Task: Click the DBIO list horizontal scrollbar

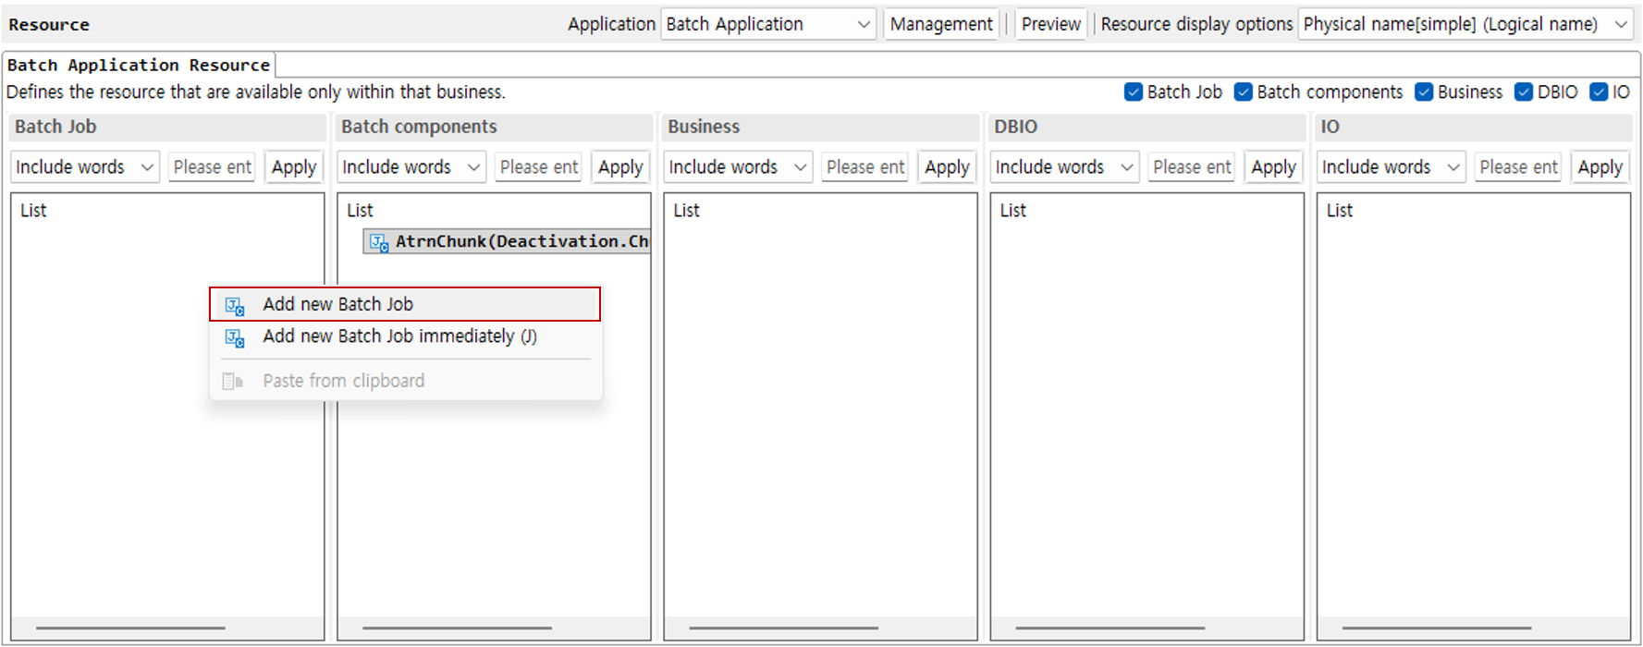Action: (1110, 629)
